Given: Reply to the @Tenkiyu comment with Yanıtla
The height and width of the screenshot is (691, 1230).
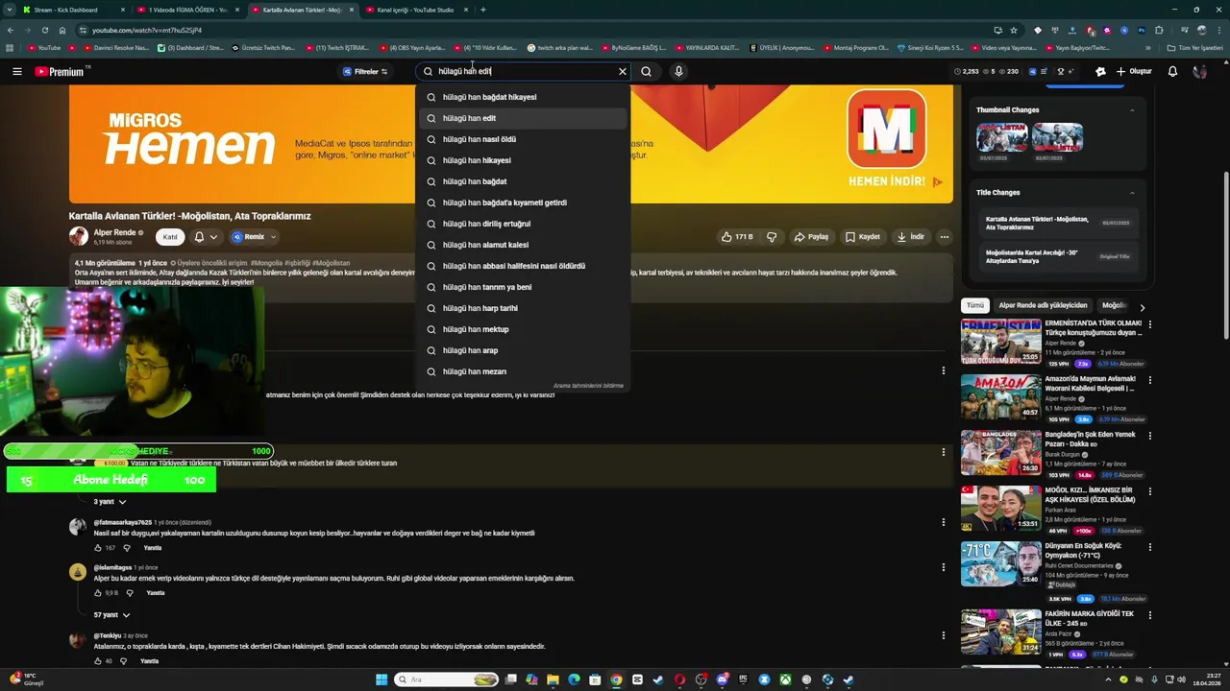Looking at the screenshot, I should coord(149,661).
